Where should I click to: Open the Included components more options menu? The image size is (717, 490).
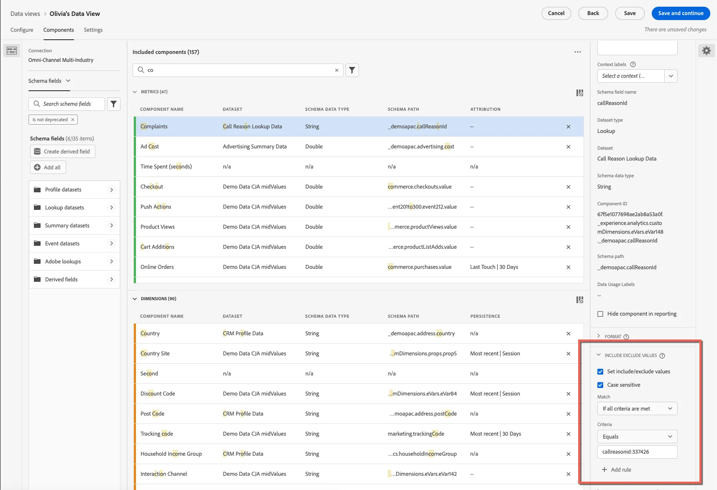[578, 52]
